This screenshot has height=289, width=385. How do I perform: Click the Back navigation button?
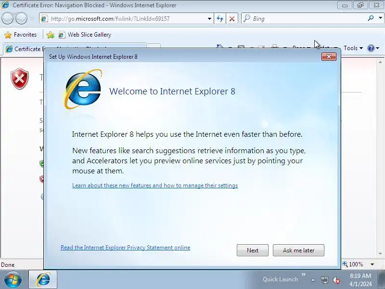7,19
